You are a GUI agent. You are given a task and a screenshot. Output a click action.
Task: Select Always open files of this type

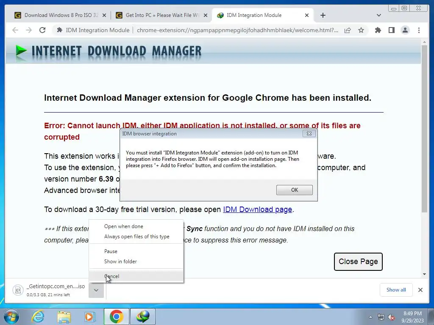[x=136, y=237]
